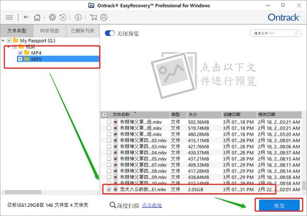Click the left panel horizontal scrollbar thumb

coord(23,192)
